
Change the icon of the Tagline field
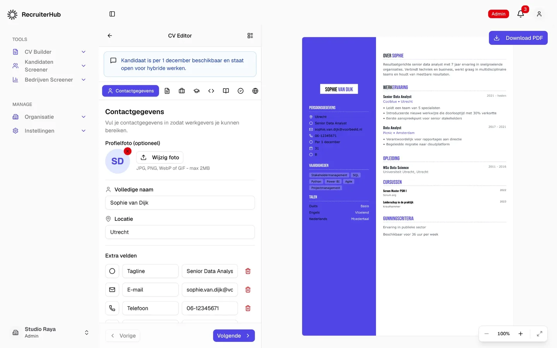tap(112, 271)
